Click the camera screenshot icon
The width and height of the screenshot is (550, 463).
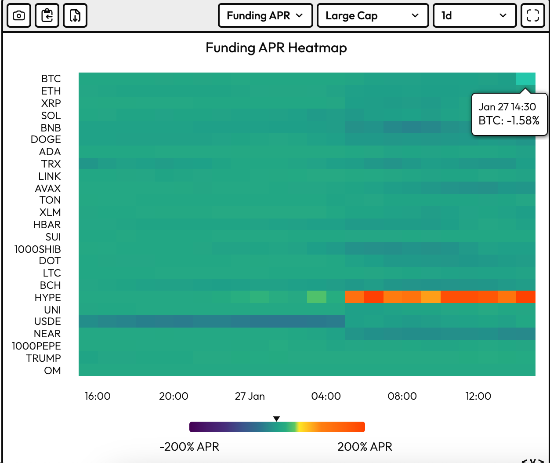[19, 16]
